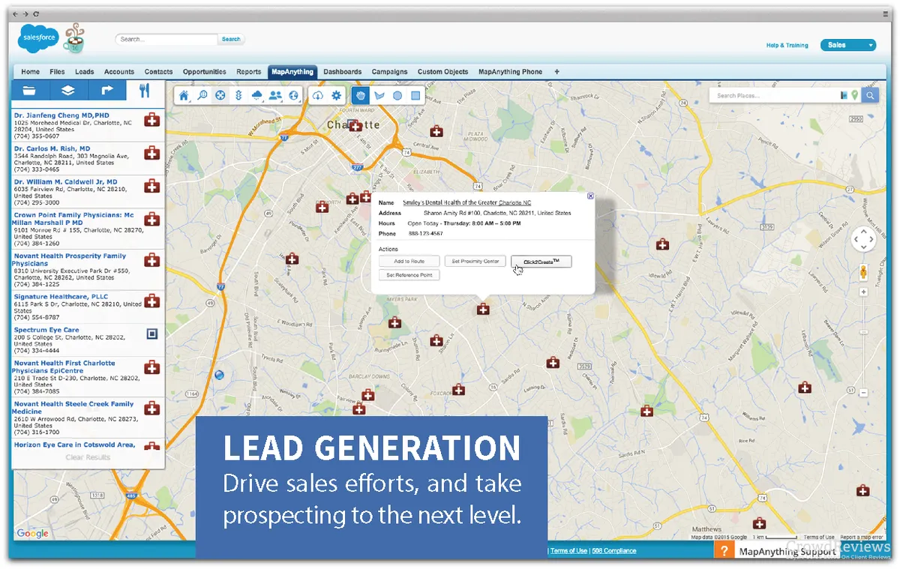The height and width of the screenshot is (569, 900).
Task: Open the layers tab in the side panel
Action: pyautogui.click(x=68, y=91)
